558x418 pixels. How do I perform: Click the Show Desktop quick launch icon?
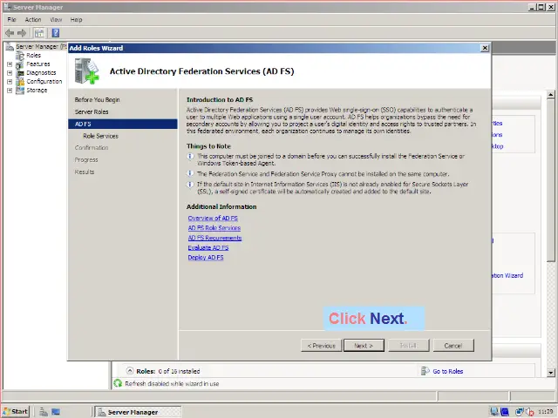[56, 412]
